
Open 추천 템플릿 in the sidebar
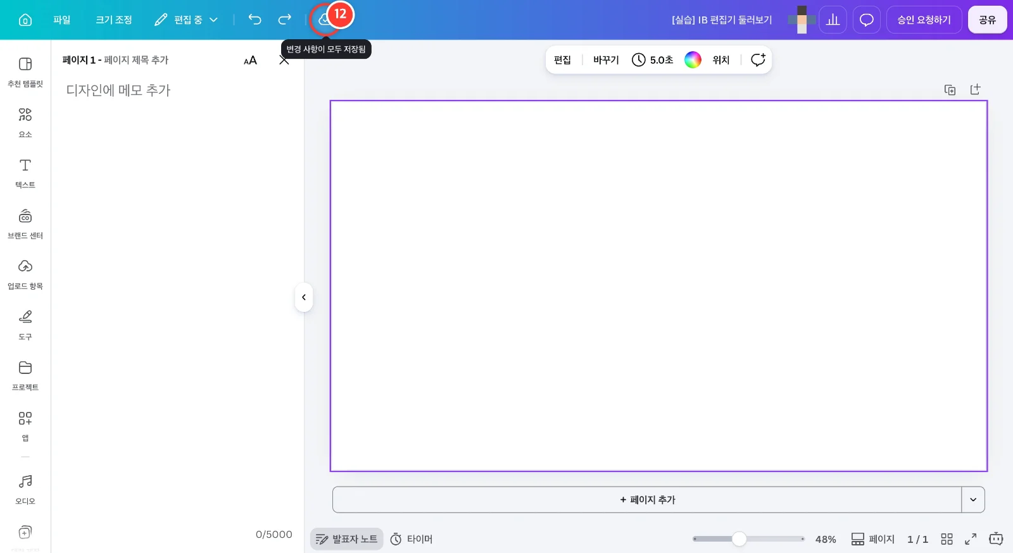coord(25,72)
